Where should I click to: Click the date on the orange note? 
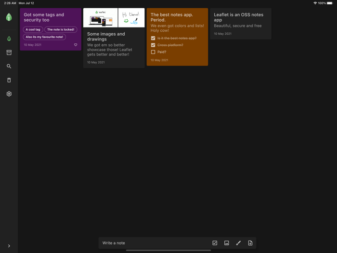tap(159, 60)
